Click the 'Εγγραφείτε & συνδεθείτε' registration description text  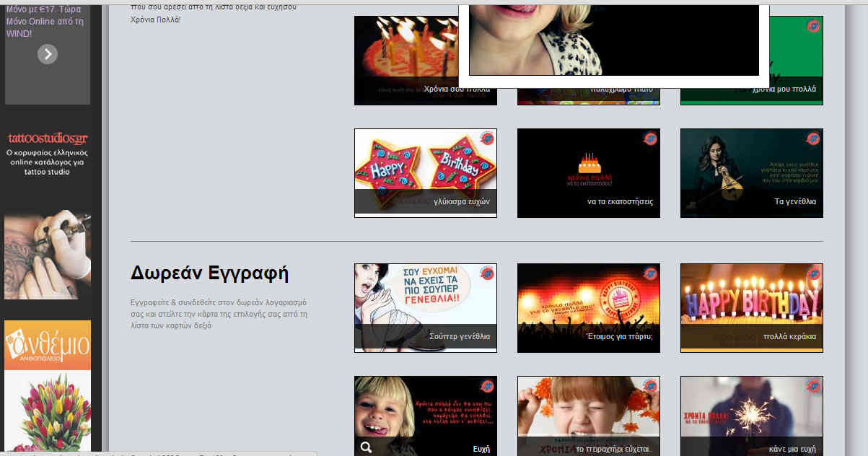[x=219, y=315]
